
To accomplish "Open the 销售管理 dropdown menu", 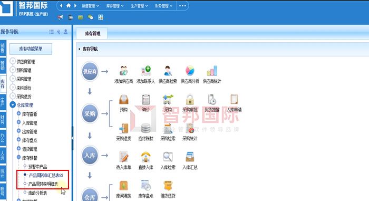I will [x=90, y=6].
